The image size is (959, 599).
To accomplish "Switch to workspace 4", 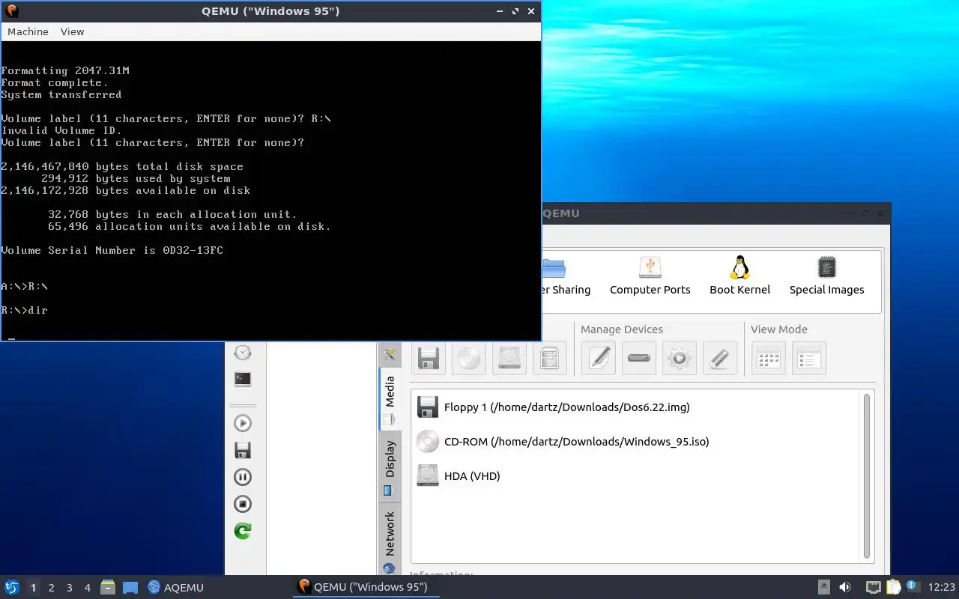I will tap(87, 588).
